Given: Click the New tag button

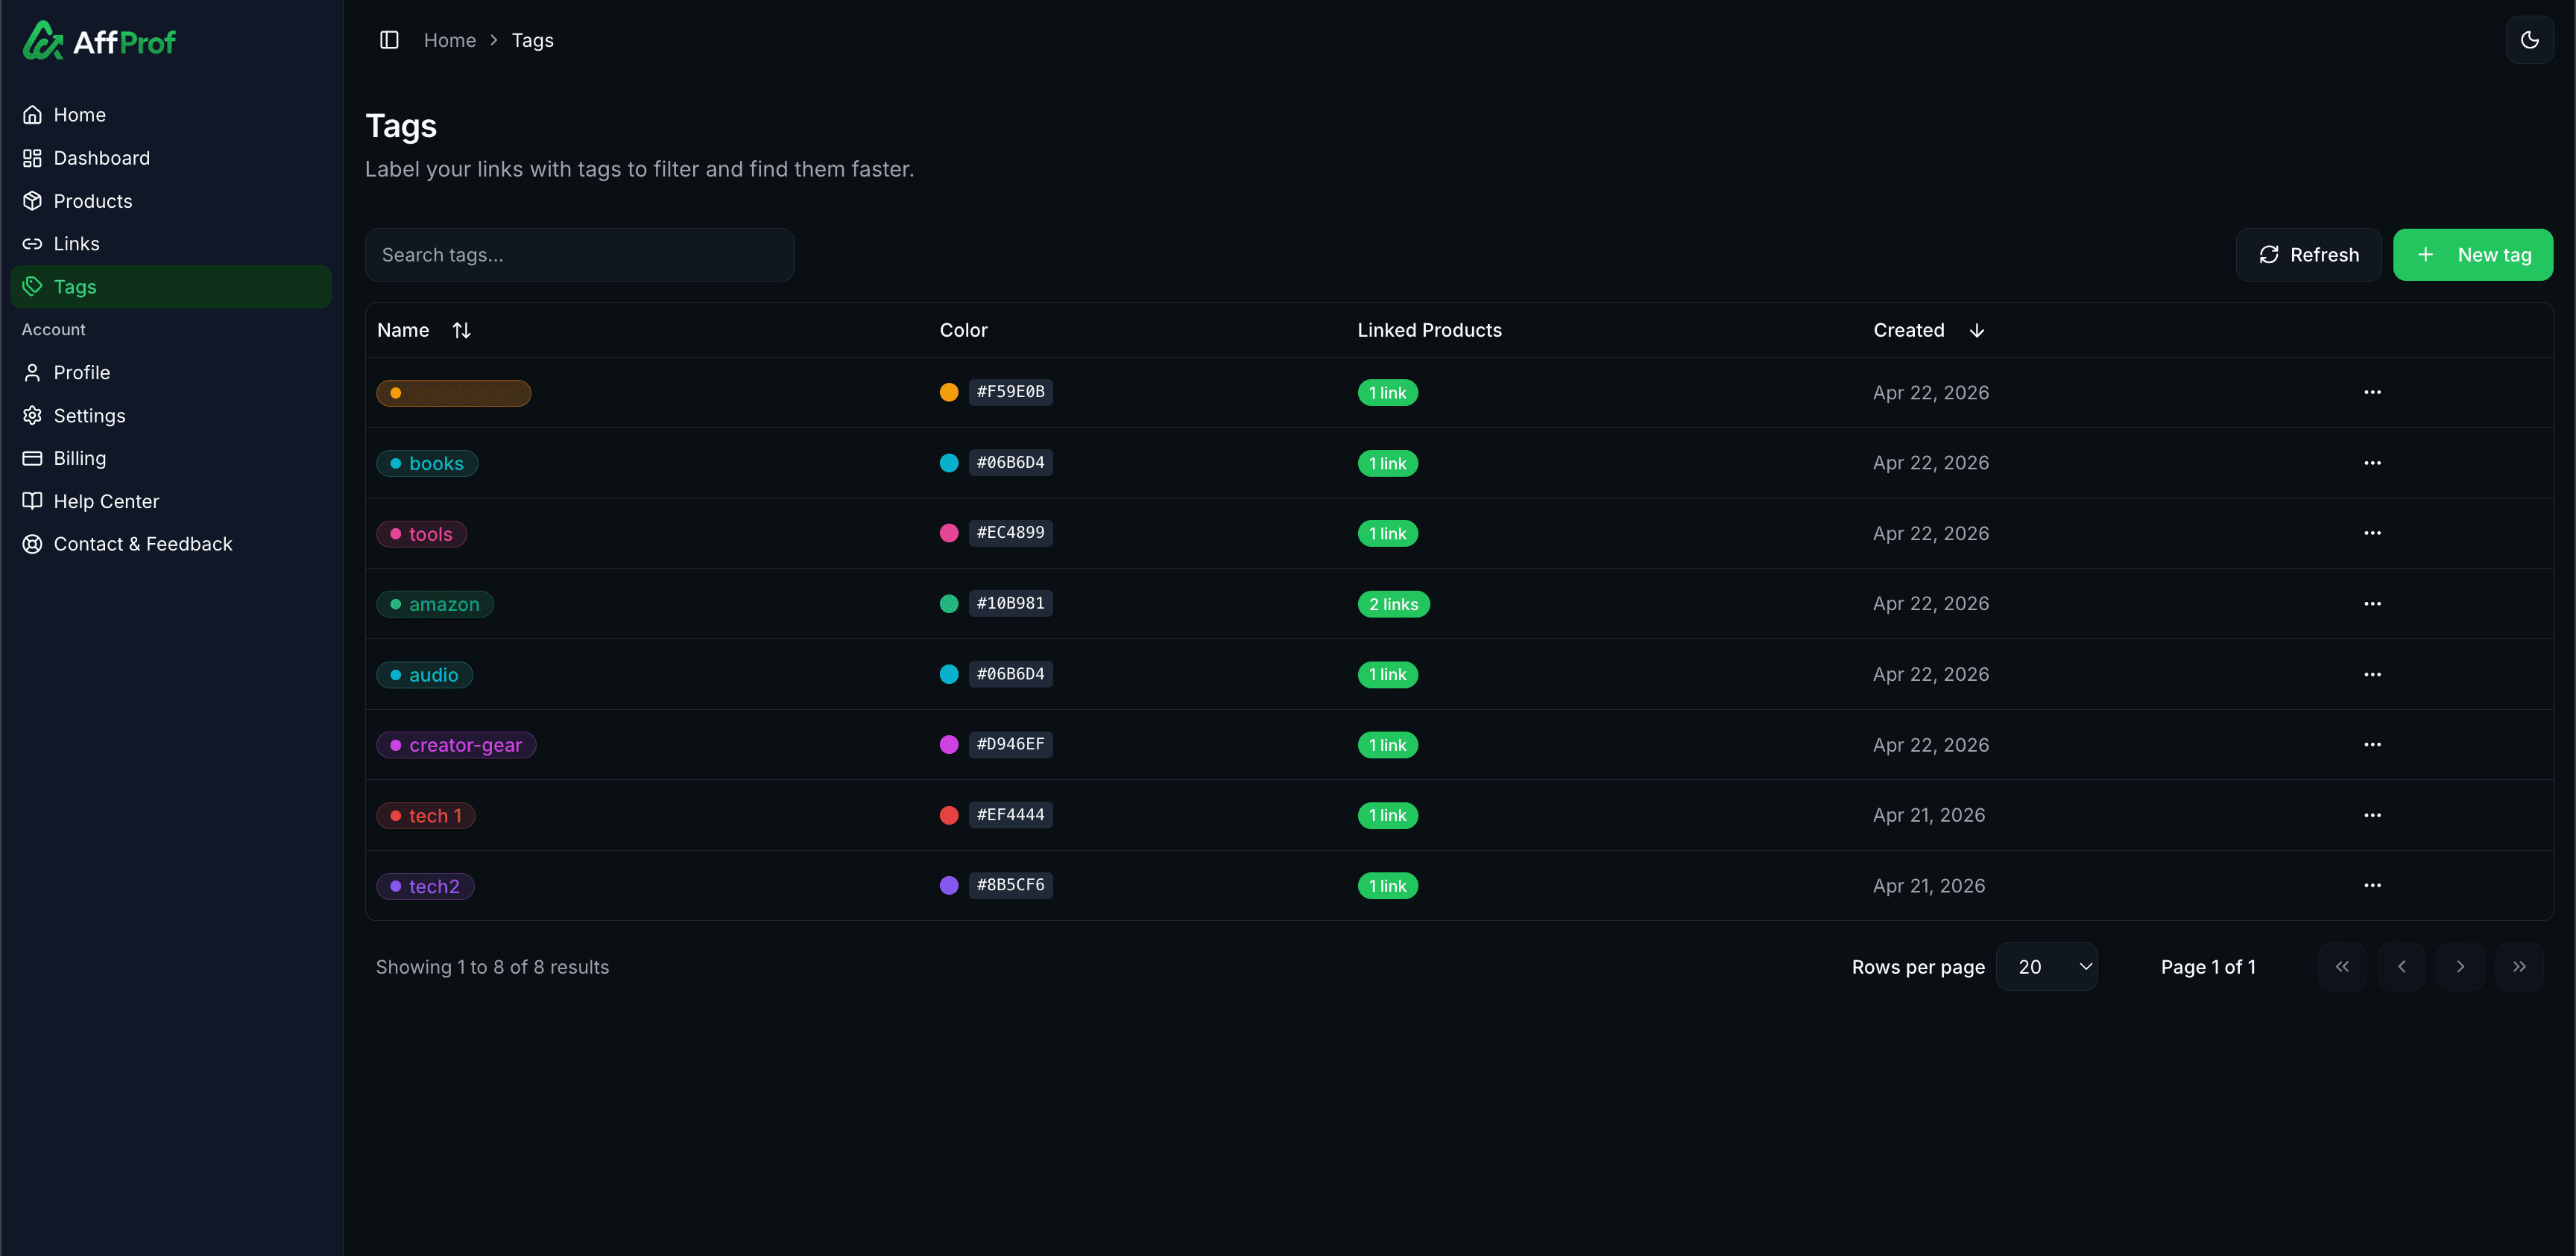Looking at the screenshot, I should [x=2472, y=255].
